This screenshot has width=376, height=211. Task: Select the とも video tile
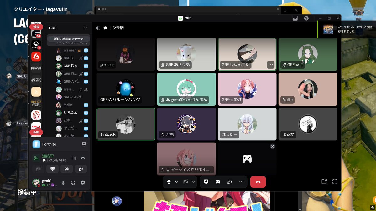point(186,124)
